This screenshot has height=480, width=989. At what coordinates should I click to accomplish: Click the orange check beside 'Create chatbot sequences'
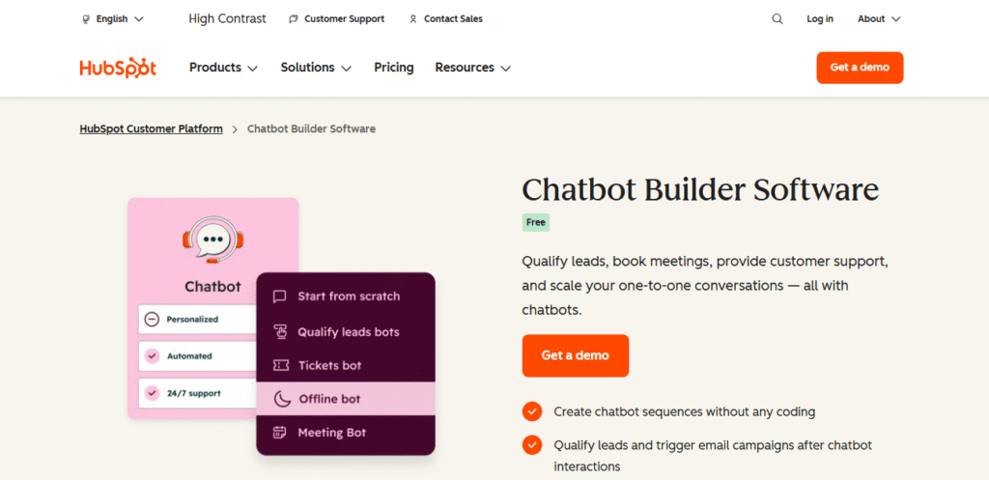pyautogui.click(x=532, y=411)
